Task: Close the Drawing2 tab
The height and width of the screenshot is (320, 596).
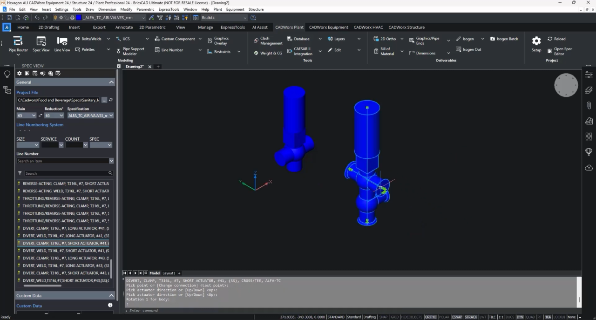Action: (x=149, y=67)
